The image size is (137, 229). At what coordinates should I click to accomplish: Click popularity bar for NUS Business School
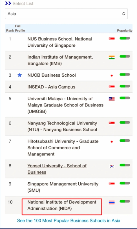pos(125,38)
